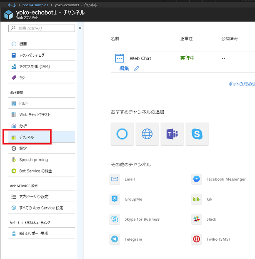The width and height of the screenshot is (255, 259).
Task: Open Speech priming menu item
Action: point(42,160)
